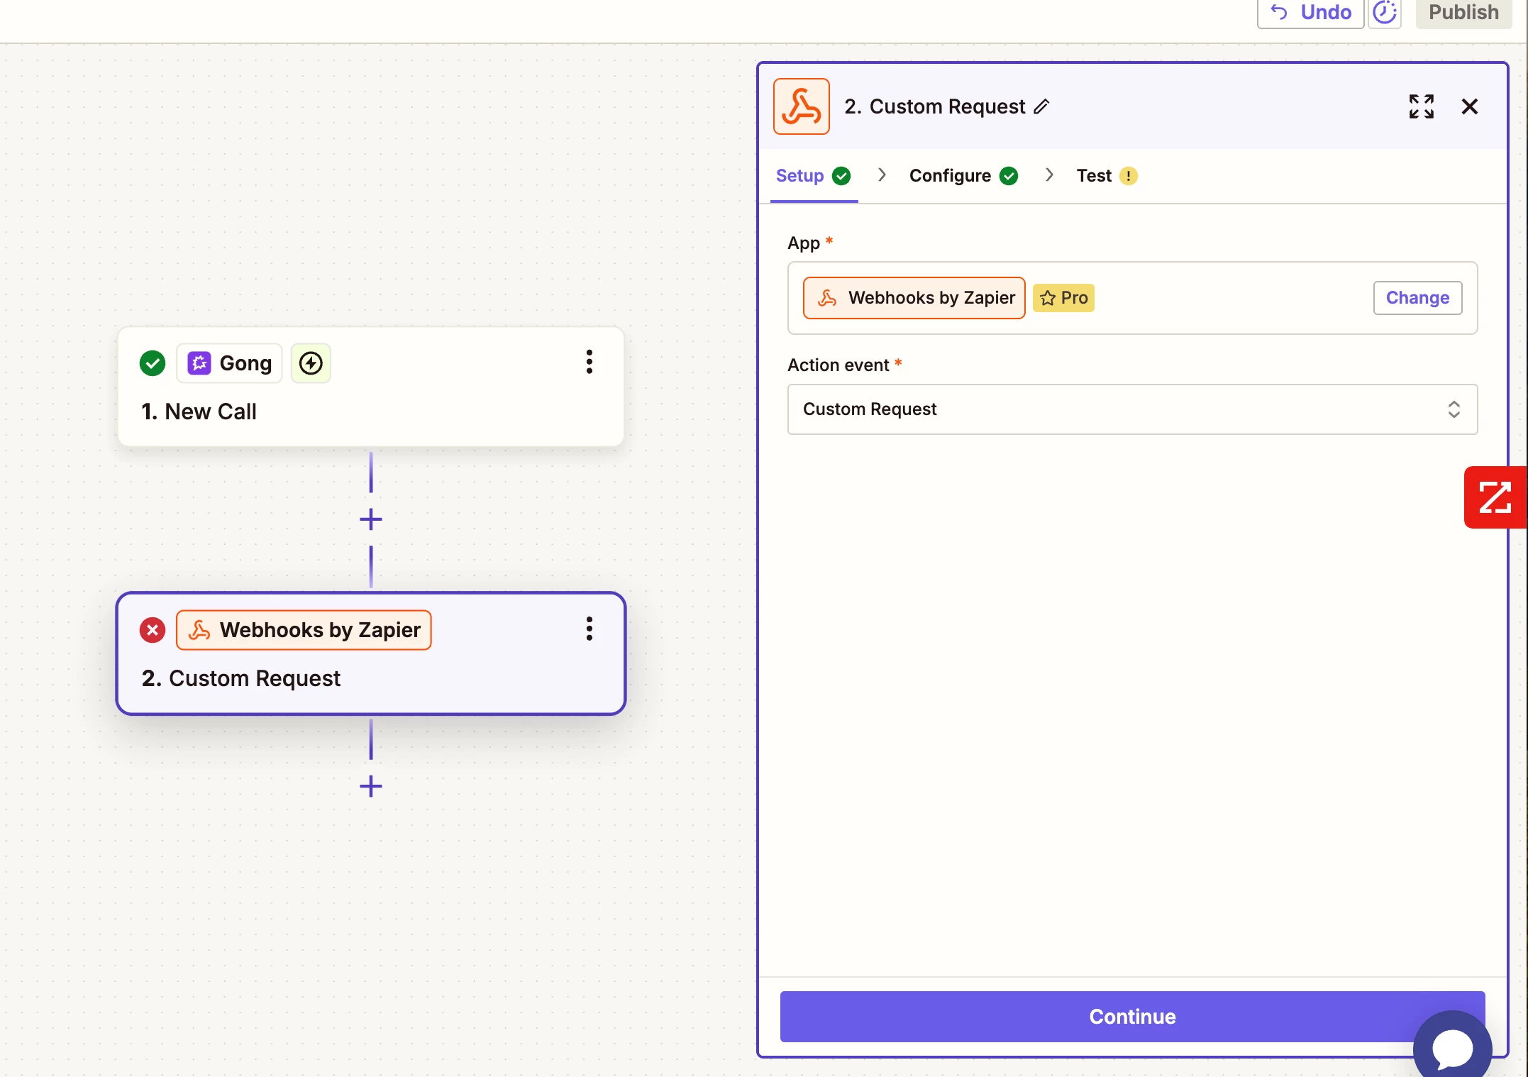Image resolution: width=1528 pixels, height=1077 pixels.
Task: Click the Gong app label
Action: pyautogui.click(x=229, y=363)
